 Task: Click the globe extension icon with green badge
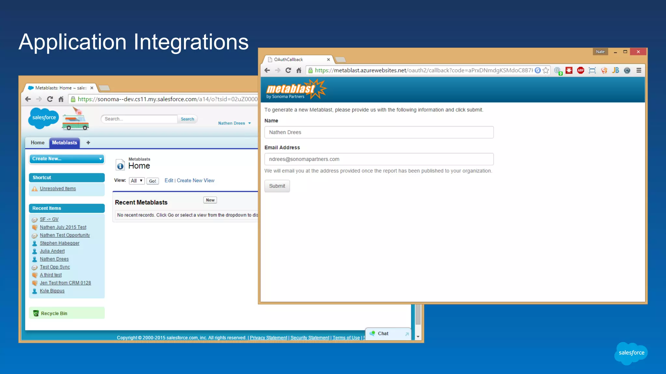tap(558, 71)
